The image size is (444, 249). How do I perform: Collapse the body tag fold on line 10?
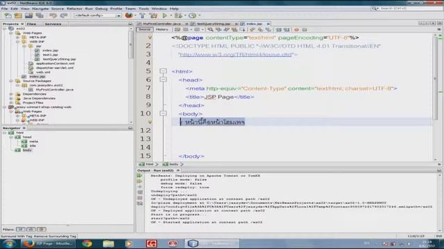point(163,113)
